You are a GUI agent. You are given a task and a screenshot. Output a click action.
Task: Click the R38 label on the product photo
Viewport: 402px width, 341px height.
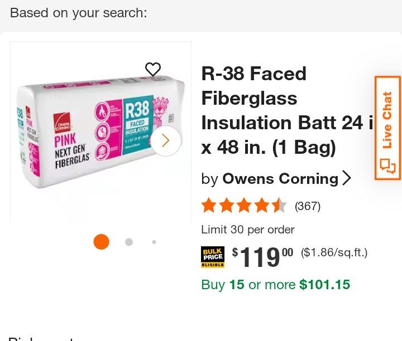click(137, 109)
